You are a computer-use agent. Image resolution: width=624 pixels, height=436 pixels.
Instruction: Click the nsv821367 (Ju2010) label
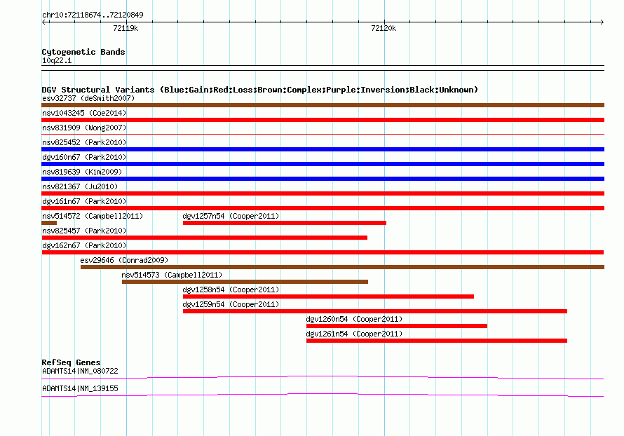click(x=80, y=186)
